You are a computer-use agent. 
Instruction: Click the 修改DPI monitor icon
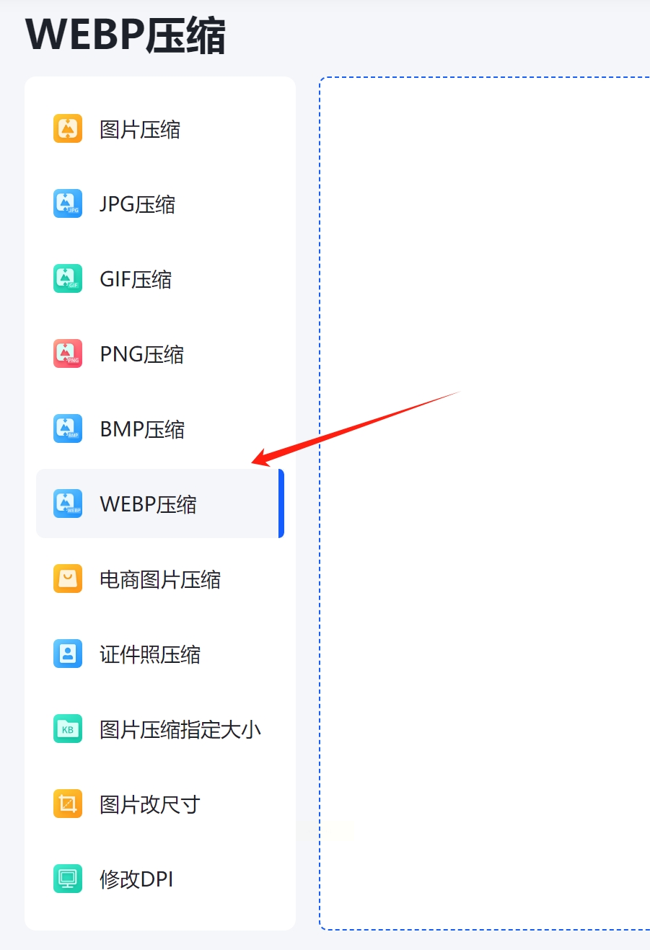(x=68, y=879)
